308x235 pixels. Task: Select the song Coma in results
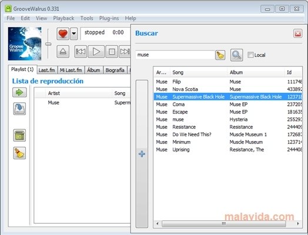pyautogui.click(x=228, y=105)
